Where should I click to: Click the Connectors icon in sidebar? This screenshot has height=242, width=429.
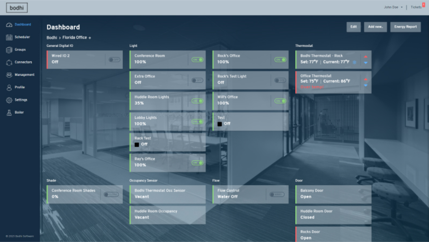click(9, 62)
